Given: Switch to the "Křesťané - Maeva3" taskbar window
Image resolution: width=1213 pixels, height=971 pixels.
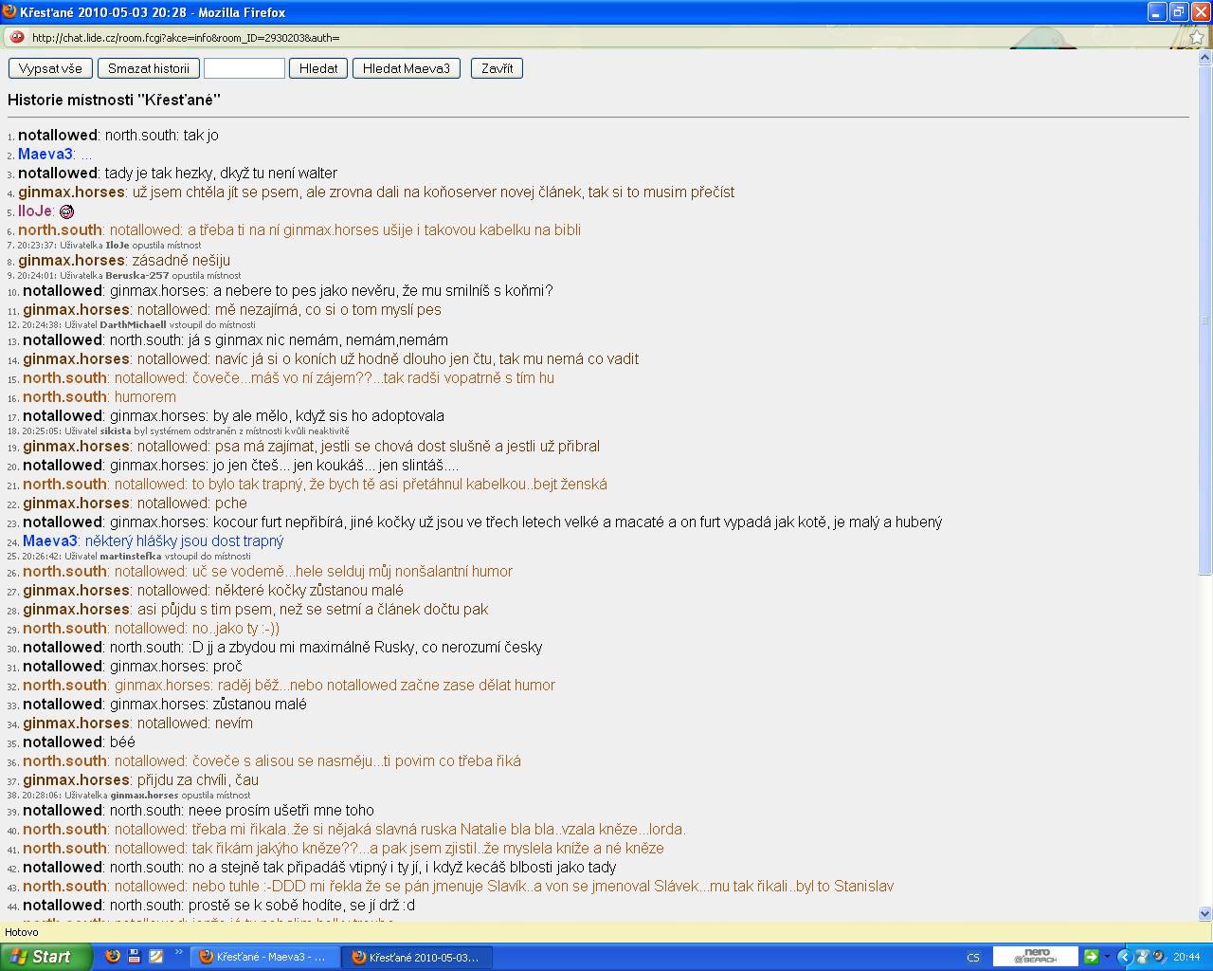Looking at the screenshot, I should coord(263,957).
